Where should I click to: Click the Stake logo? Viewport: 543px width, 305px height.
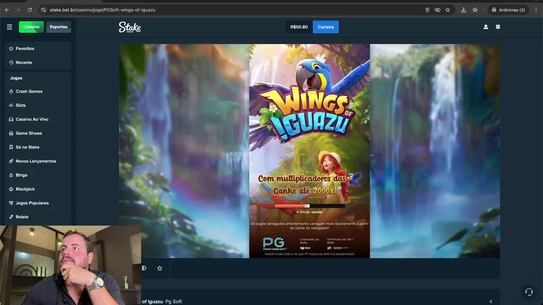[130, 27]
